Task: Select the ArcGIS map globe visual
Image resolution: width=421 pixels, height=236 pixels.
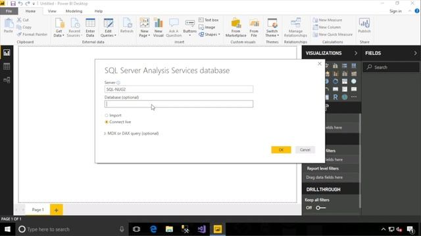Action: pos(345,97)
